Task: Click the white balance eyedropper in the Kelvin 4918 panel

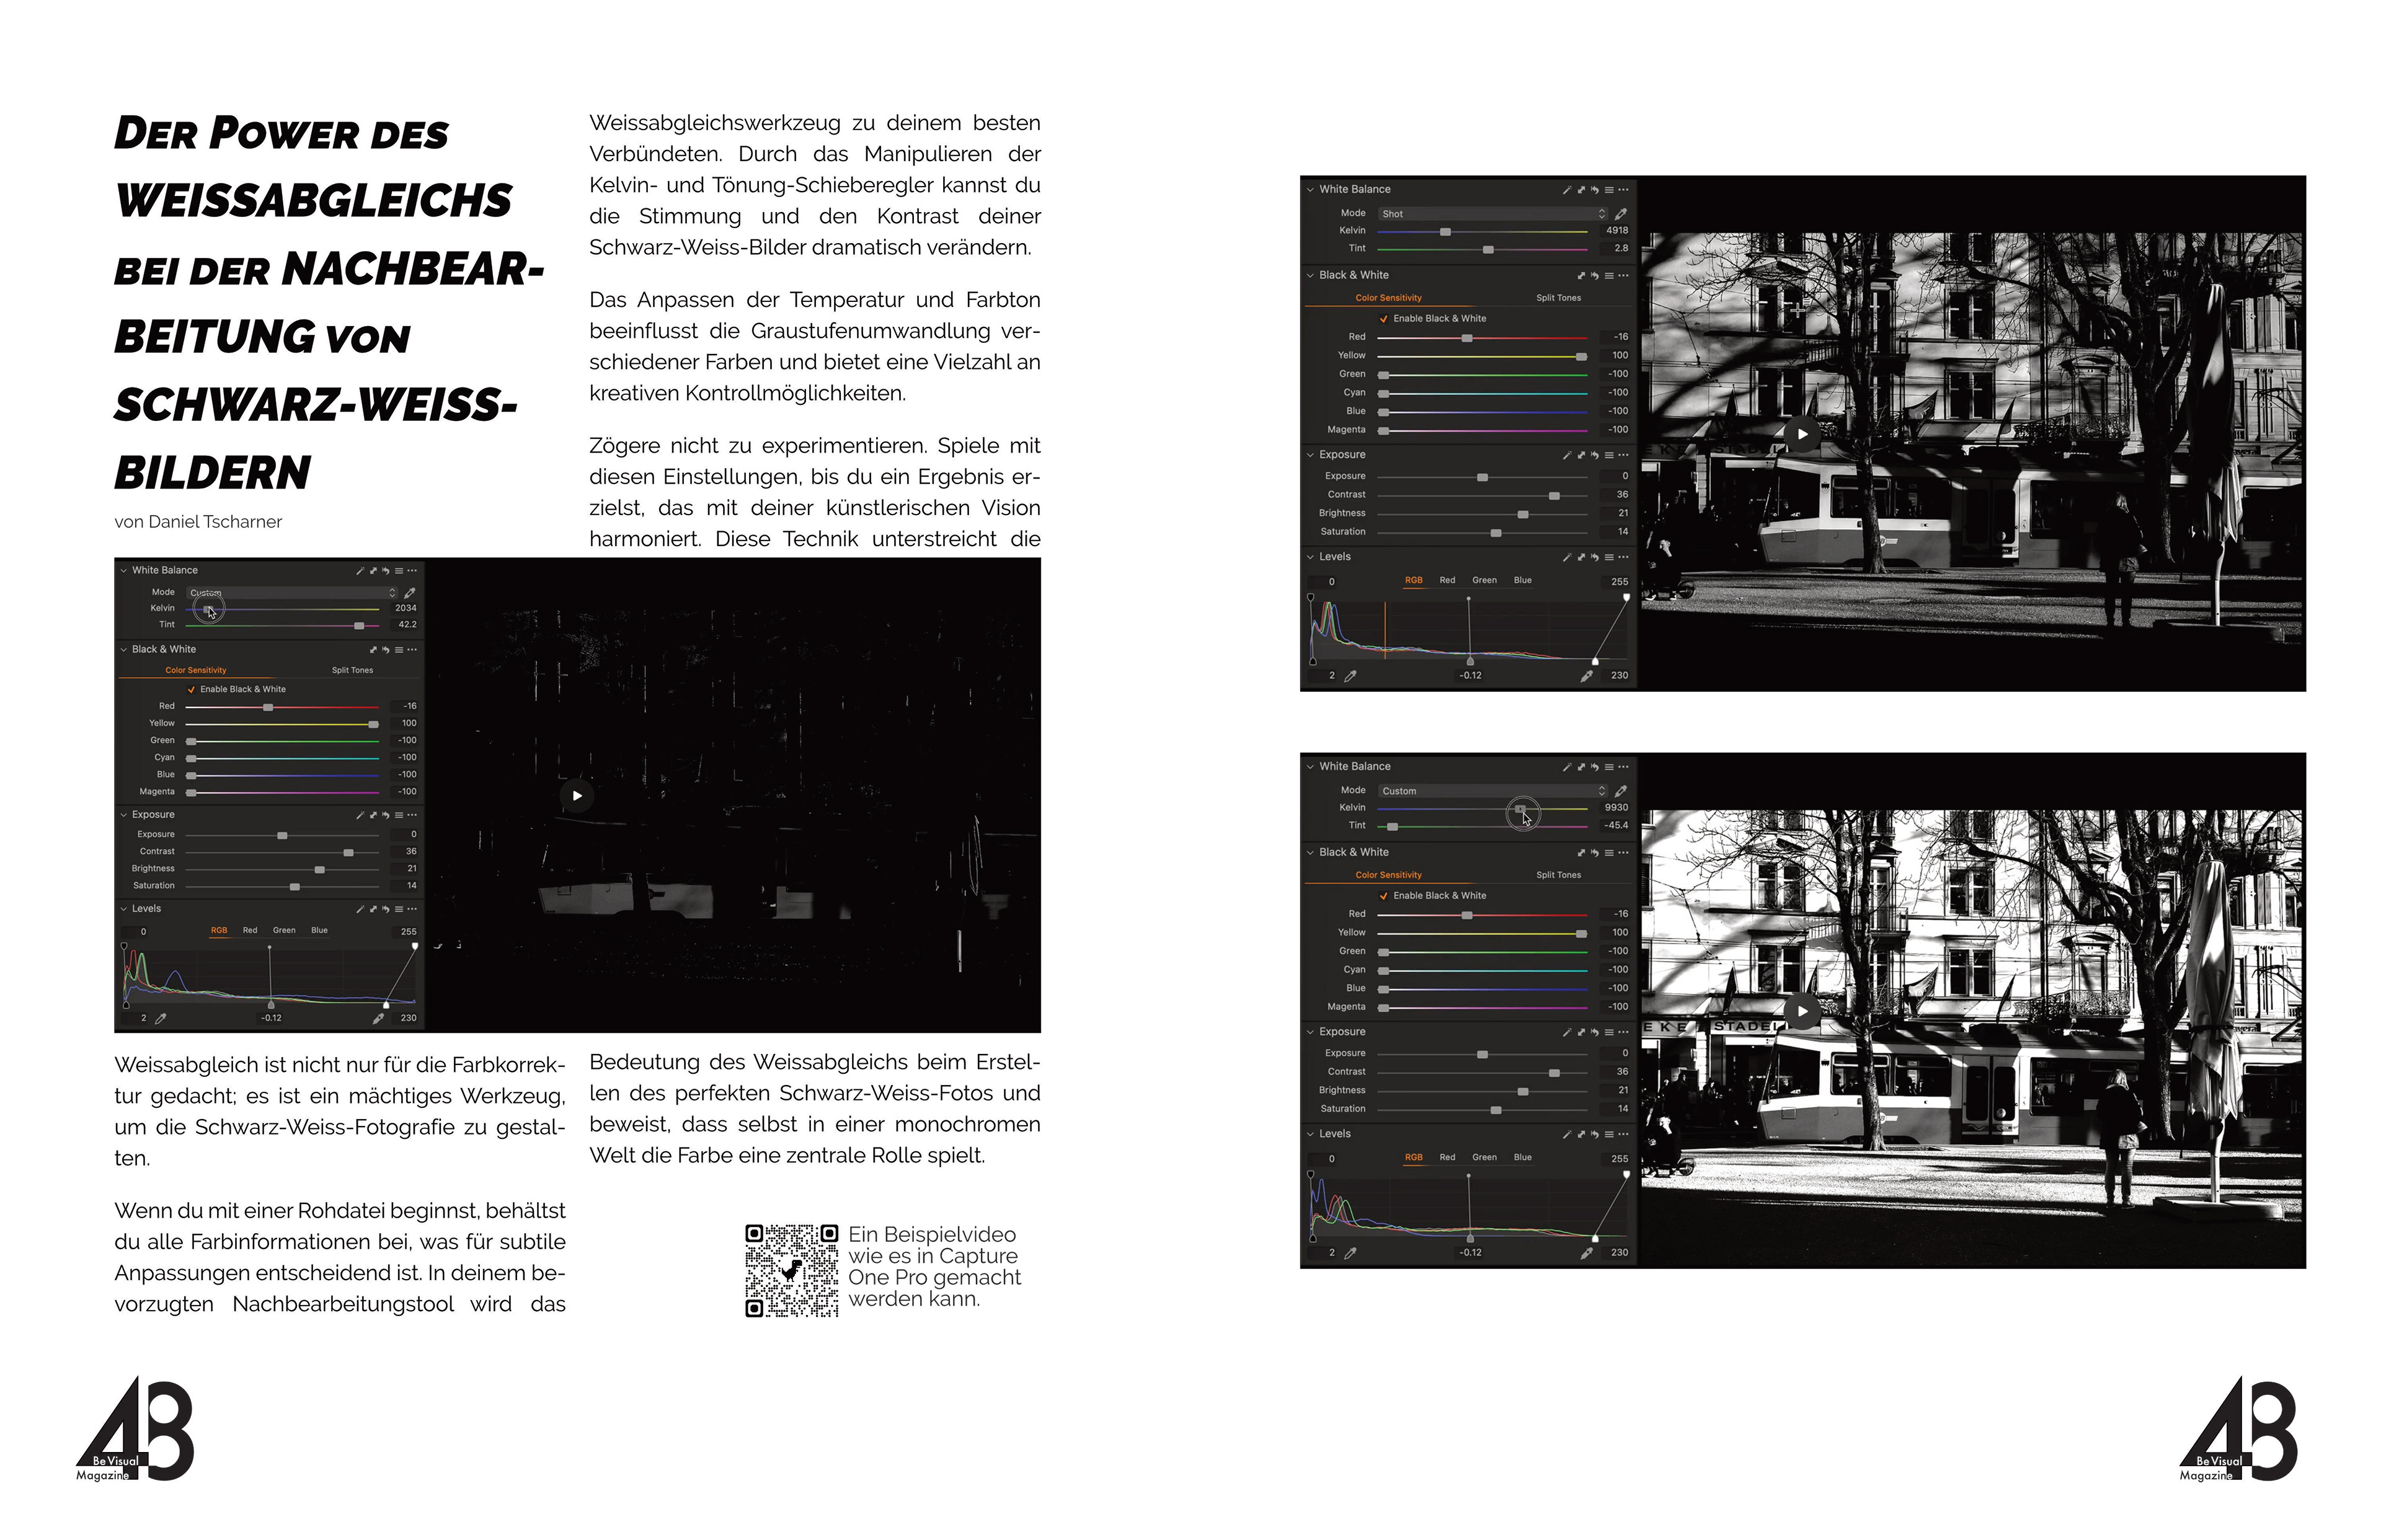Action: (1620, 214)
